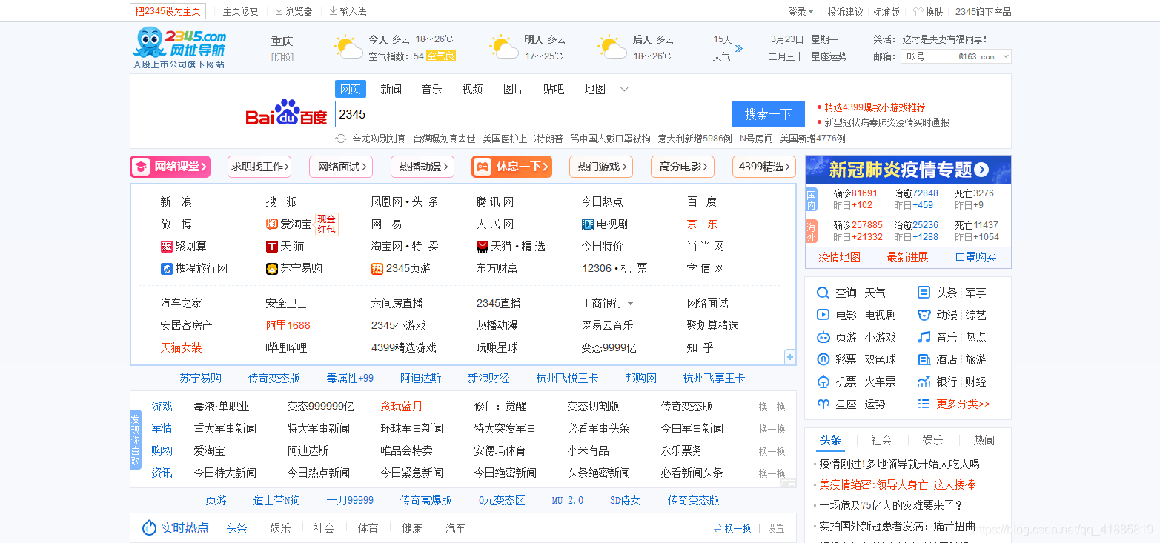Click 换一换 in the 游戏 row

click(x=772, y=407)
